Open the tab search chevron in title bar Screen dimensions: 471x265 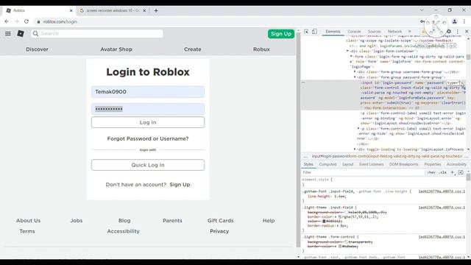422,10
